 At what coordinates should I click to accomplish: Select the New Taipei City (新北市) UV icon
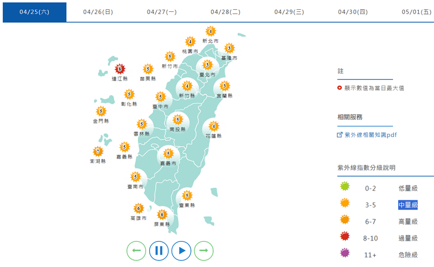[x=210, y=31]
